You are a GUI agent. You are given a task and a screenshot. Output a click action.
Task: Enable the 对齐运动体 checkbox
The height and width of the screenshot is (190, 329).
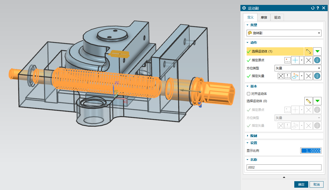coord(249,94)
